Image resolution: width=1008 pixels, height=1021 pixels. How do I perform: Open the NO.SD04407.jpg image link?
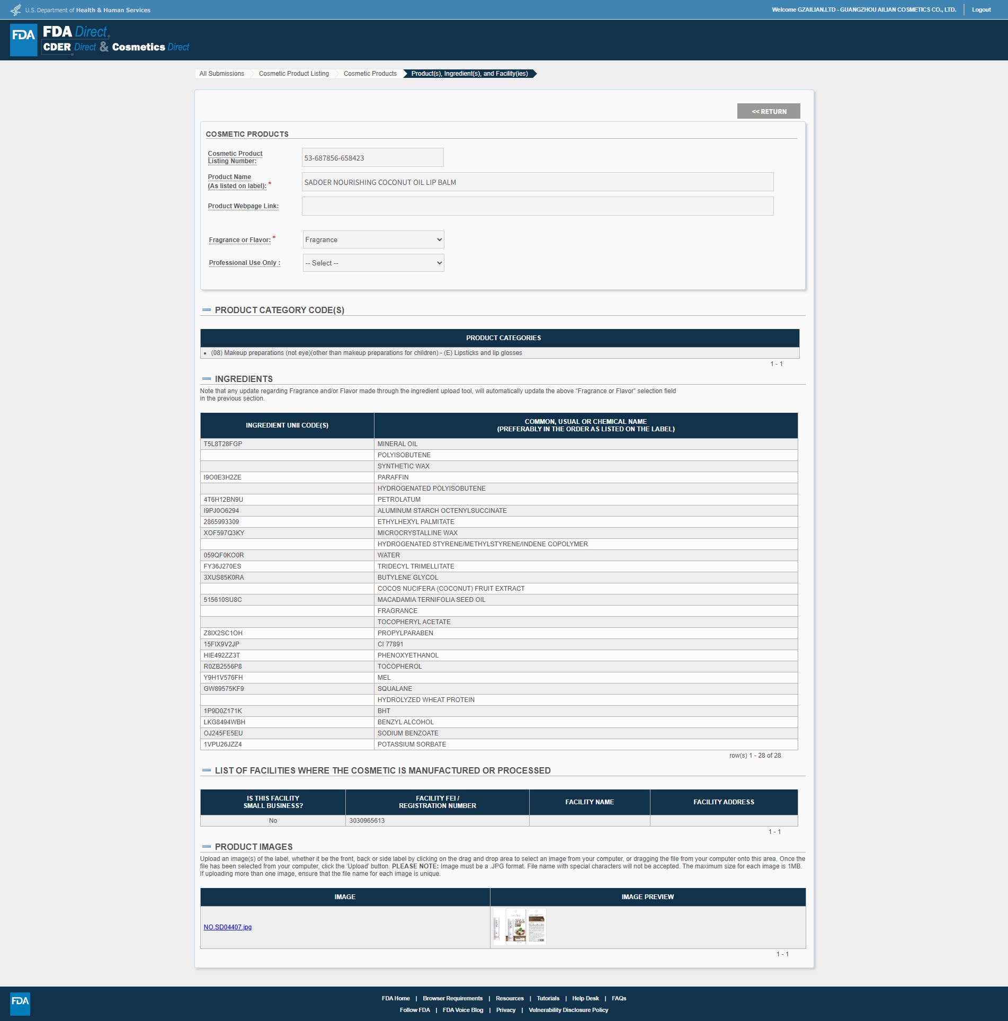point(227,927)
